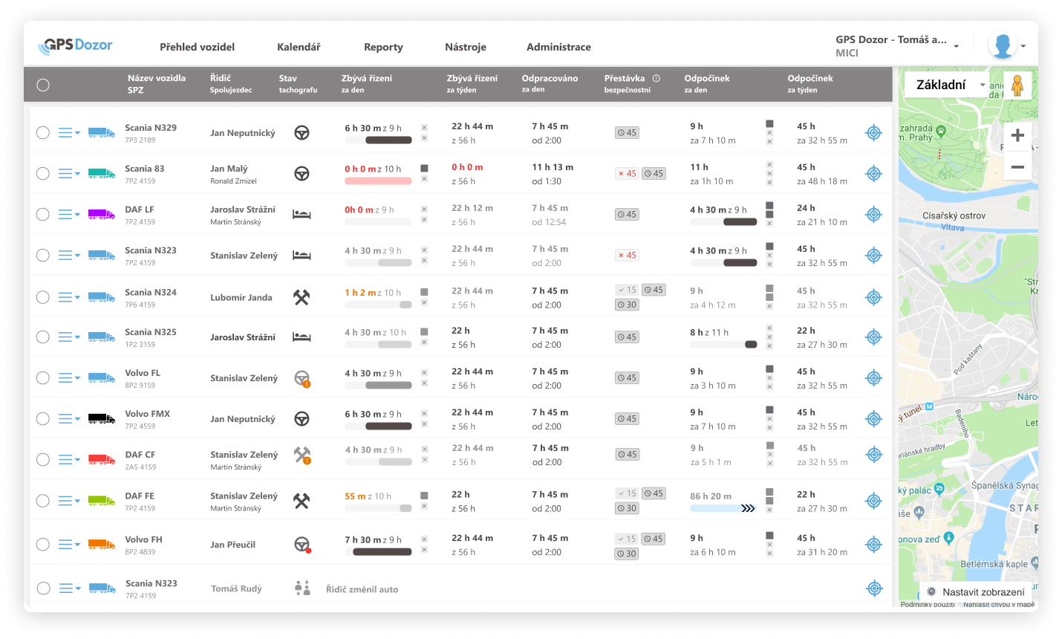Image resolution: width=1062 pixels, height=639 pixels.
Task: Expand the row menu for DAF CF
Action: point(69,460)
